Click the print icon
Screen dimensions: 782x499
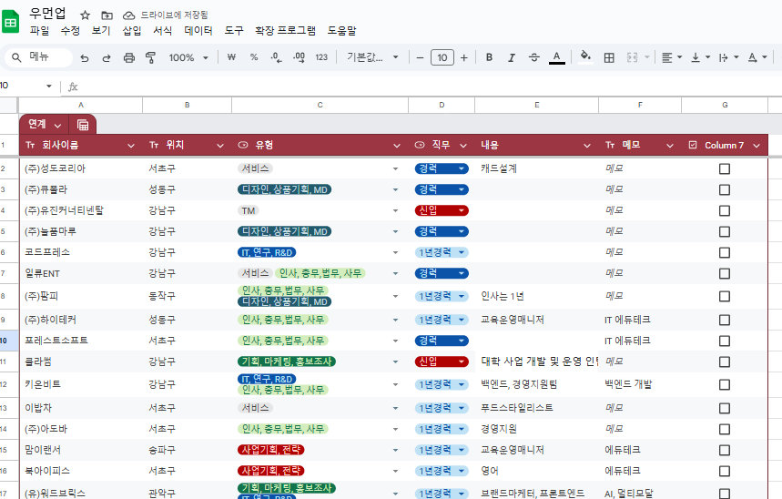128,58
